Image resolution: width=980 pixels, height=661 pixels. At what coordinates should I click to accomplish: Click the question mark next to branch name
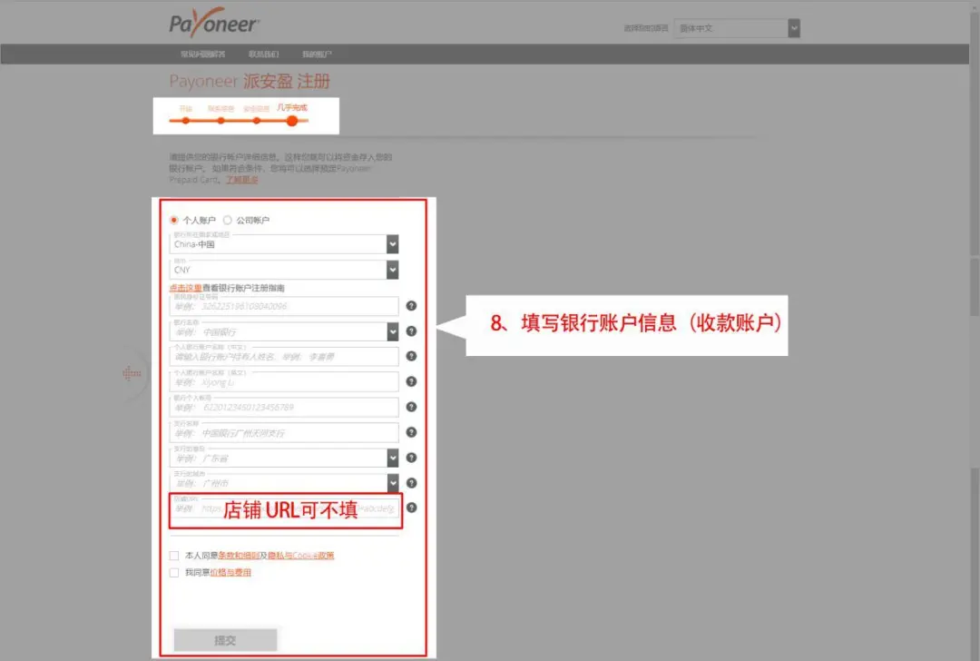tap(411, 433)
